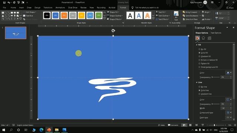Open the Line Color picker dropdown

coord(228,99)
